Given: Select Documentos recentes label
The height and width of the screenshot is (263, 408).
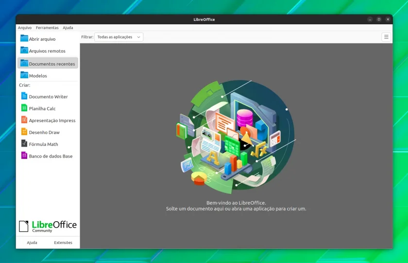Looking at the screenshot, I should [x=52, y=64].
